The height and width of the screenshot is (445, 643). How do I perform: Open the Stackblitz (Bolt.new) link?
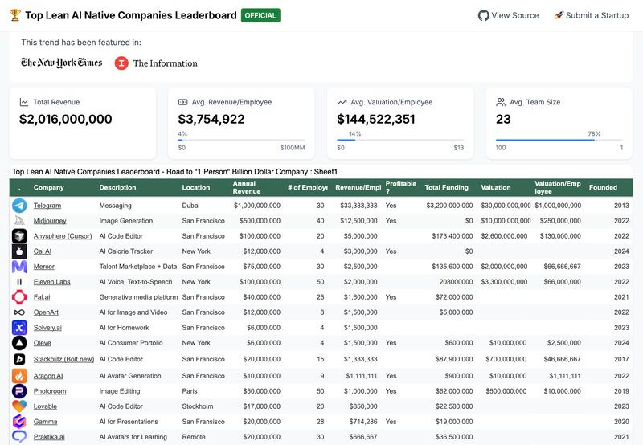pos(63,359)
